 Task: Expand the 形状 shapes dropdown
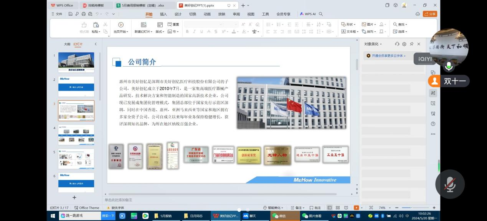(x=348, y=25)
